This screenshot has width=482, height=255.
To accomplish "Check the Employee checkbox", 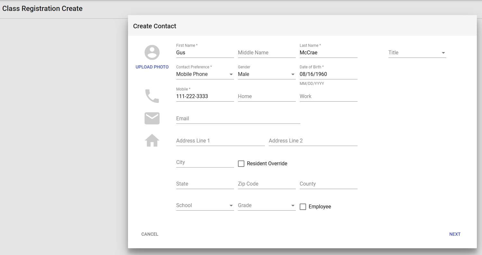I will (x=303, y=207).
